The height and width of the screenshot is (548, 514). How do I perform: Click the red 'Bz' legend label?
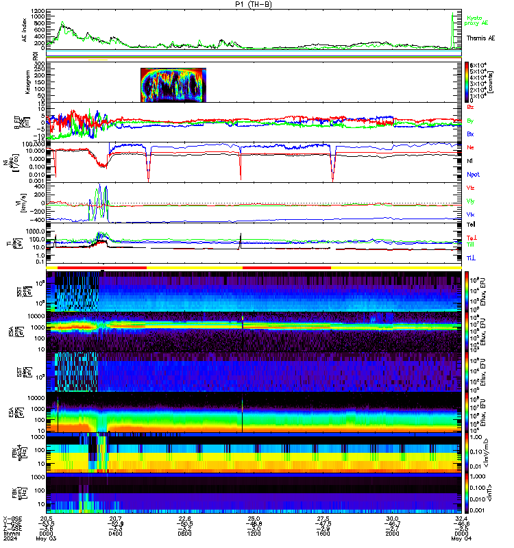(470, 107)
